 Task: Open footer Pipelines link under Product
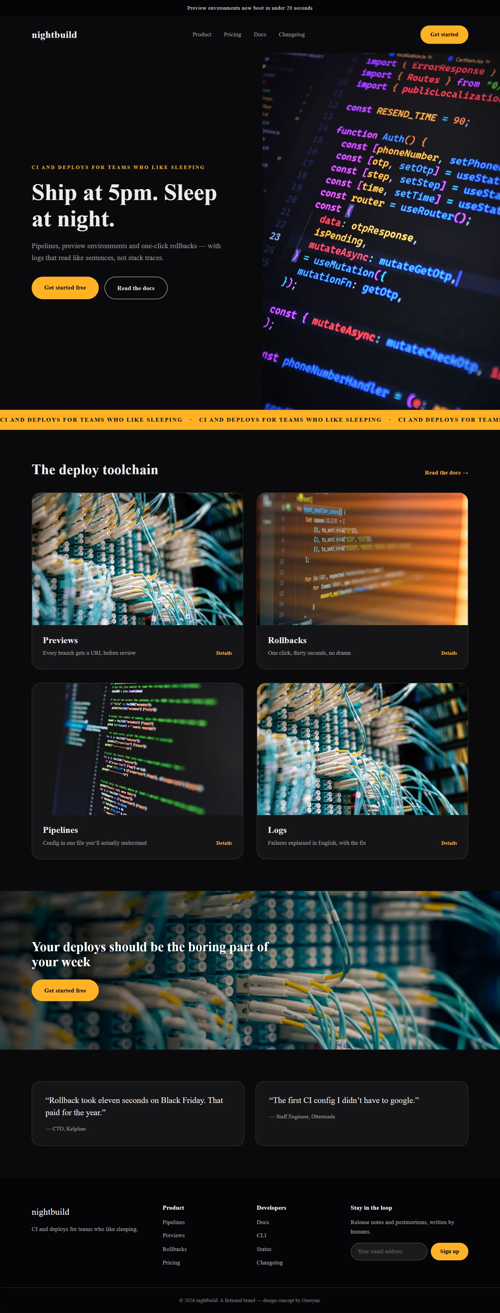click(173, 1222)
